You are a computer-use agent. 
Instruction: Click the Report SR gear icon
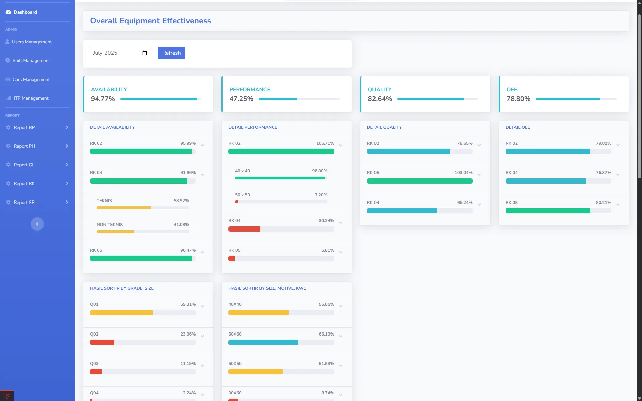click(8, 202)
